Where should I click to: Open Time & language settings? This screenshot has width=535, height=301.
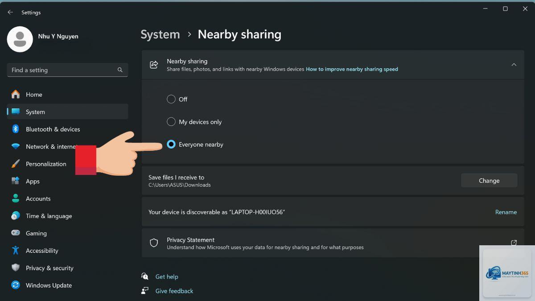point(67,216)
